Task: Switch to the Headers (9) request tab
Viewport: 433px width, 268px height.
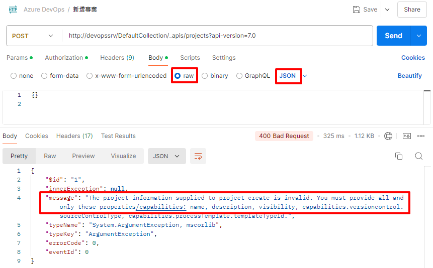Action: 117,58
